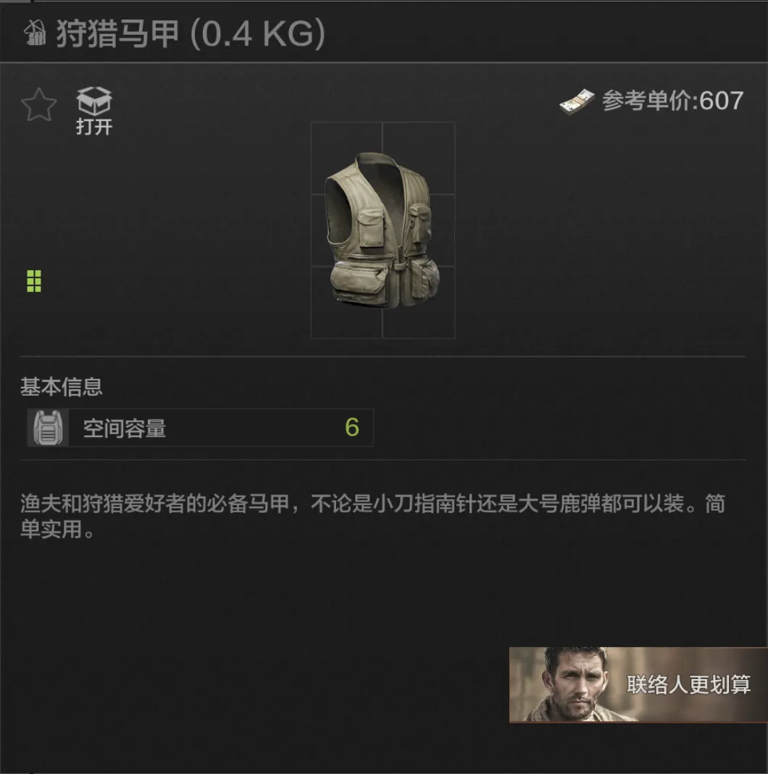768x774 pixels.
Task: Click top-right grid cell of item preview
Action: (419, 159)
